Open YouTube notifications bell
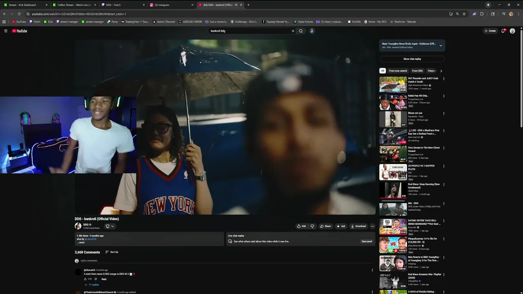523x294 pixels. (x=503, y=31)
